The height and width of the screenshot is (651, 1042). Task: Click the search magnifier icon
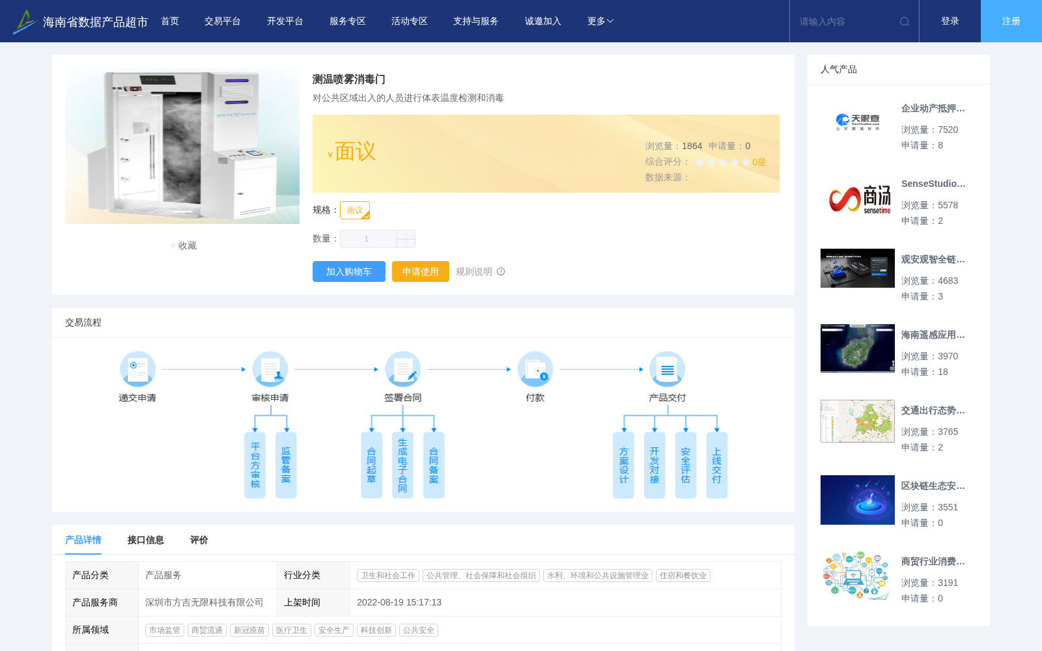pyautogui.click(x=905, y=21)
